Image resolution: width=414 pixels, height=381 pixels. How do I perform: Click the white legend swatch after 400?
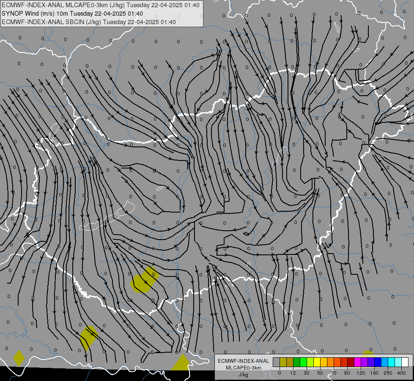[405, 362]
